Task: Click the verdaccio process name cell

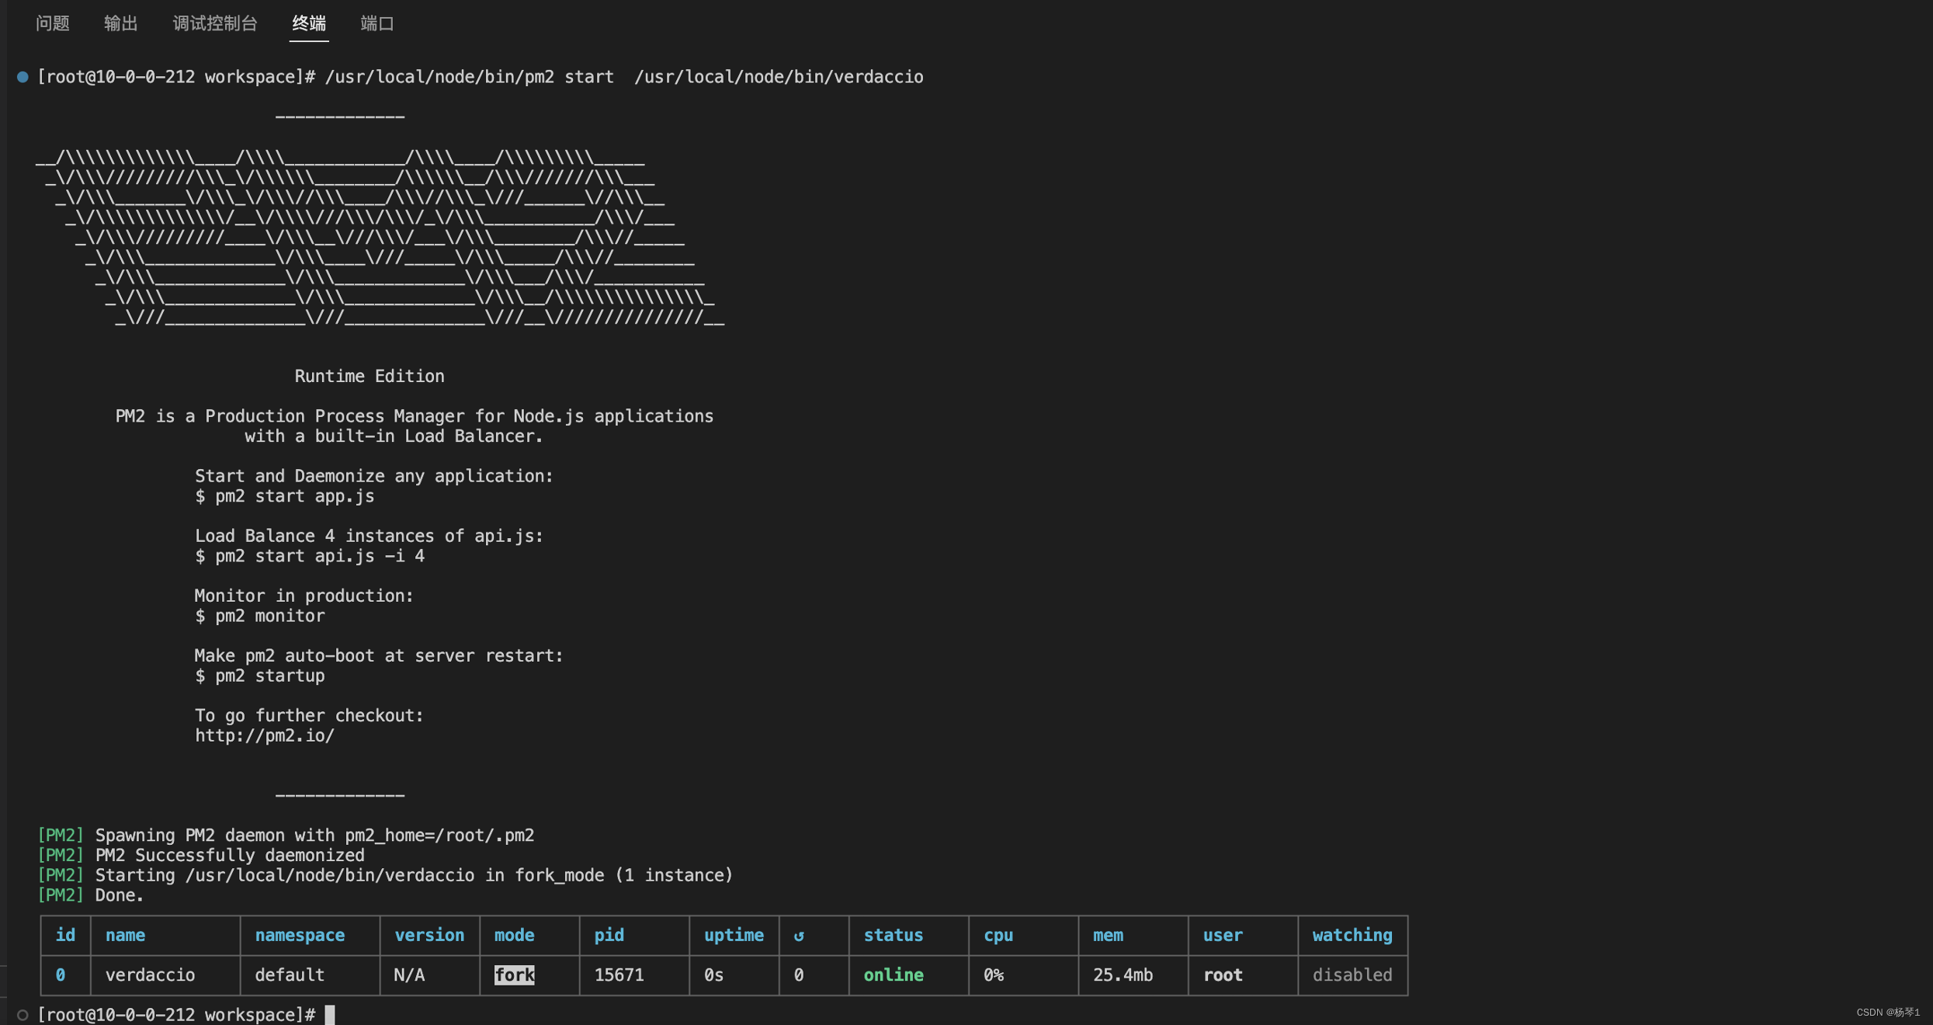Action: tap(150, 975)
